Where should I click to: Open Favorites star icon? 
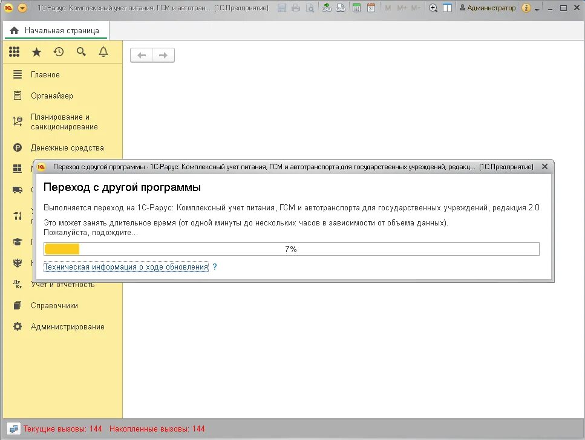click(x=36, y=52)
